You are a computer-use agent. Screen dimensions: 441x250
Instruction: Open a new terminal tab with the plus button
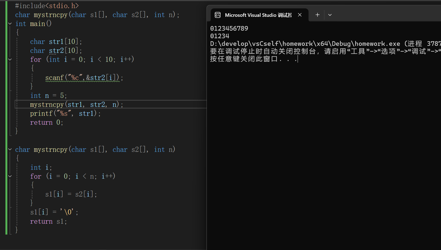(317, 15)
